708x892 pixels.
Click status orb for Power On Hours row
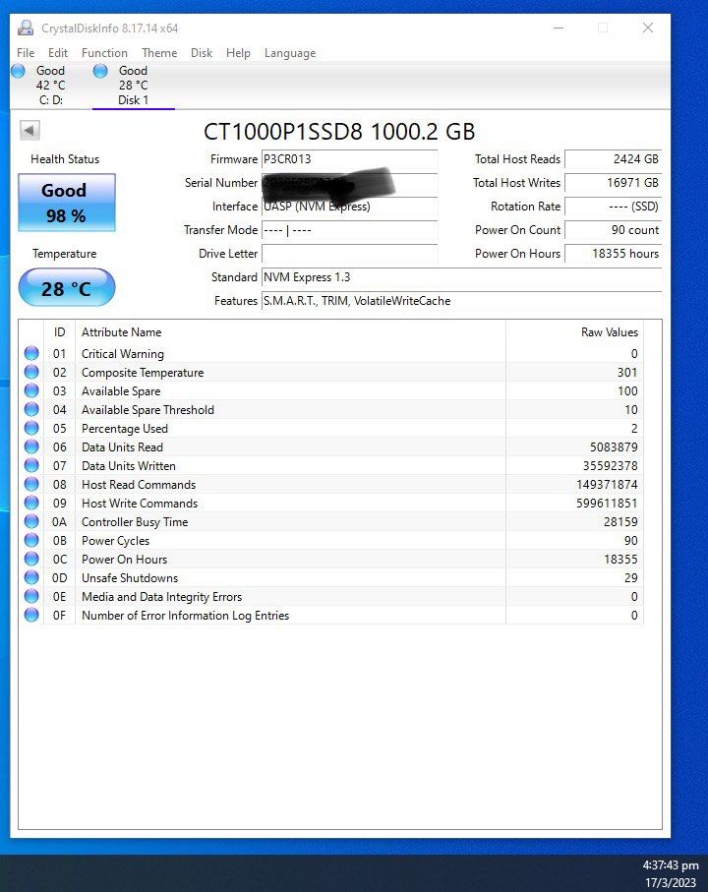(x=31, y=559)
